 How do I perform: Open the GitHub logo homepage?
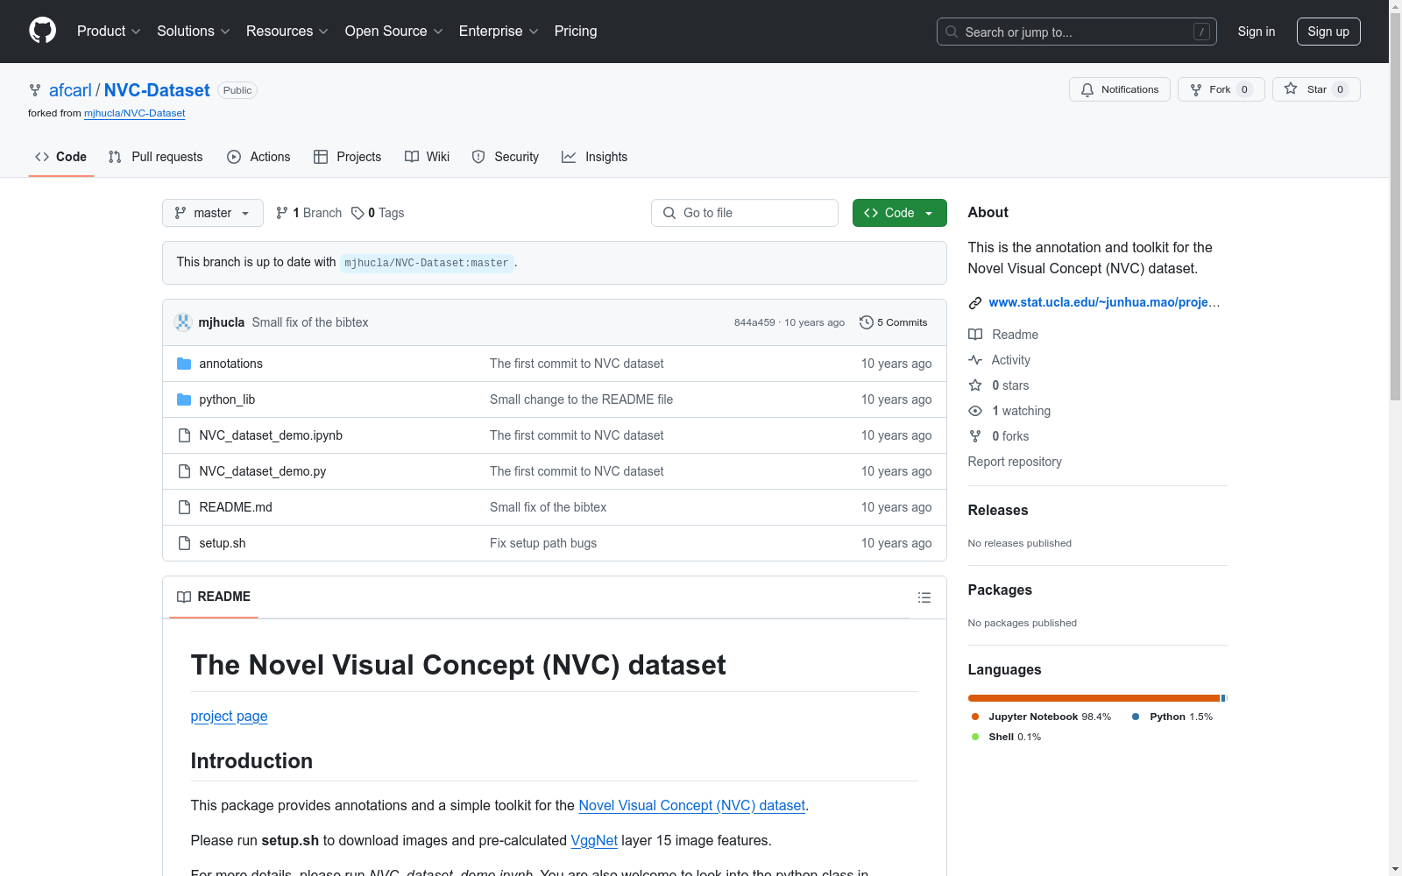pyautogui.click(x=42, y=31)
